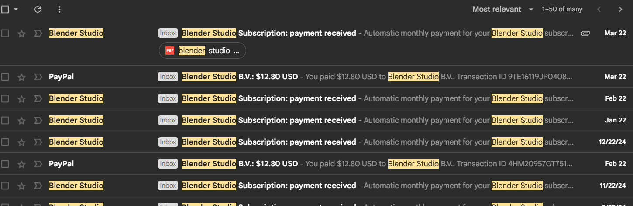This screenshot has height=206, width=633.
Task: Select the Feb 22 Blender Studio email checkbox
Action: 5,99
